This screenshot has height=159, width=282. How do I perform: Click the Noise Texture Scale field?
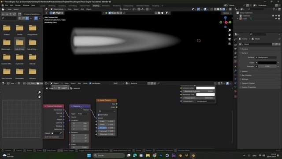107,121
